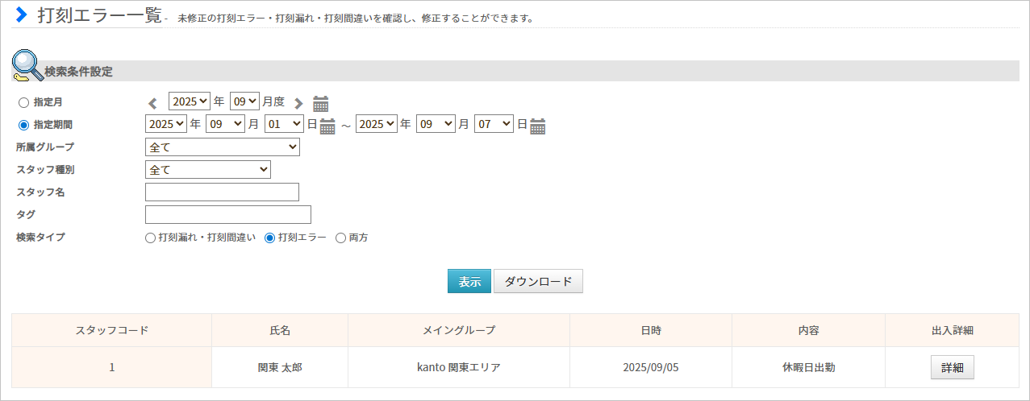The height and width of the screenshot is (401, 1030).
Task: Click the magnifying glass search settings icon
Action: [27, 66]
